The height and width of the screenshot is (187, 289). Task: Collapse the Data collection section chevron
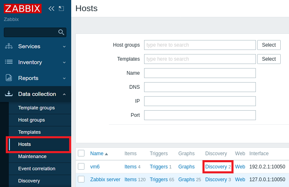64,94
